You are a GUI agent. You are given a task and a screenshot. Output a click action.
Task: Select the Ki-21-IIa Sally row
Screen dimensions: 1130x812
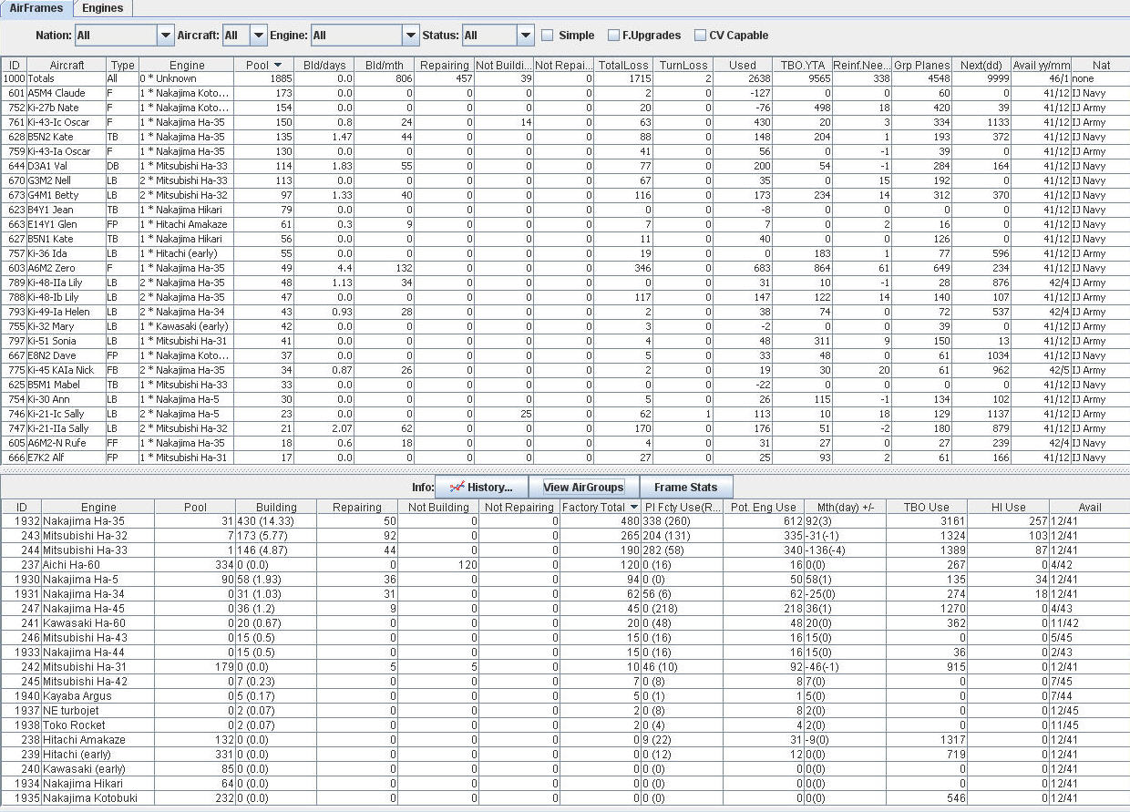pyautogui.click(x=565, y=428)
